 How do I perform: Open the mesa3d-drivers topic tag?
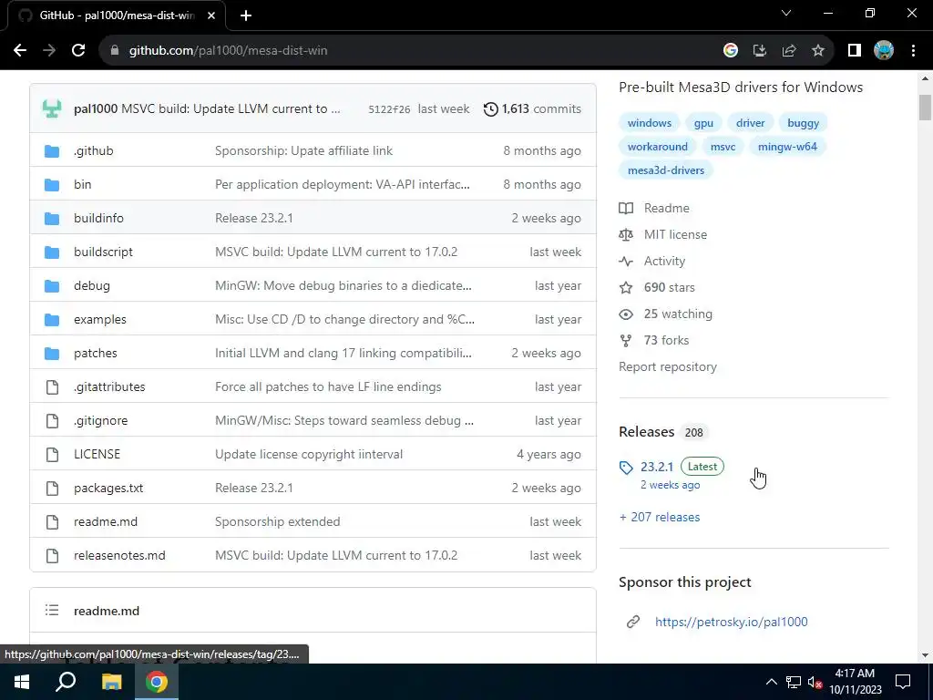(x=666, y=170)
